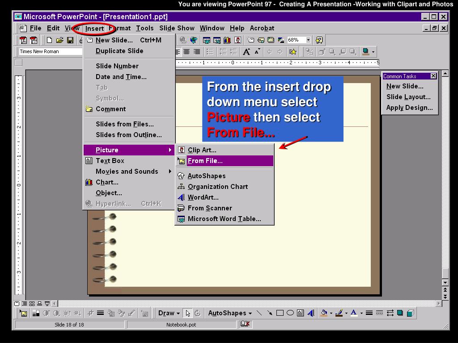Select the Free Rotate tool

(198, 313)
